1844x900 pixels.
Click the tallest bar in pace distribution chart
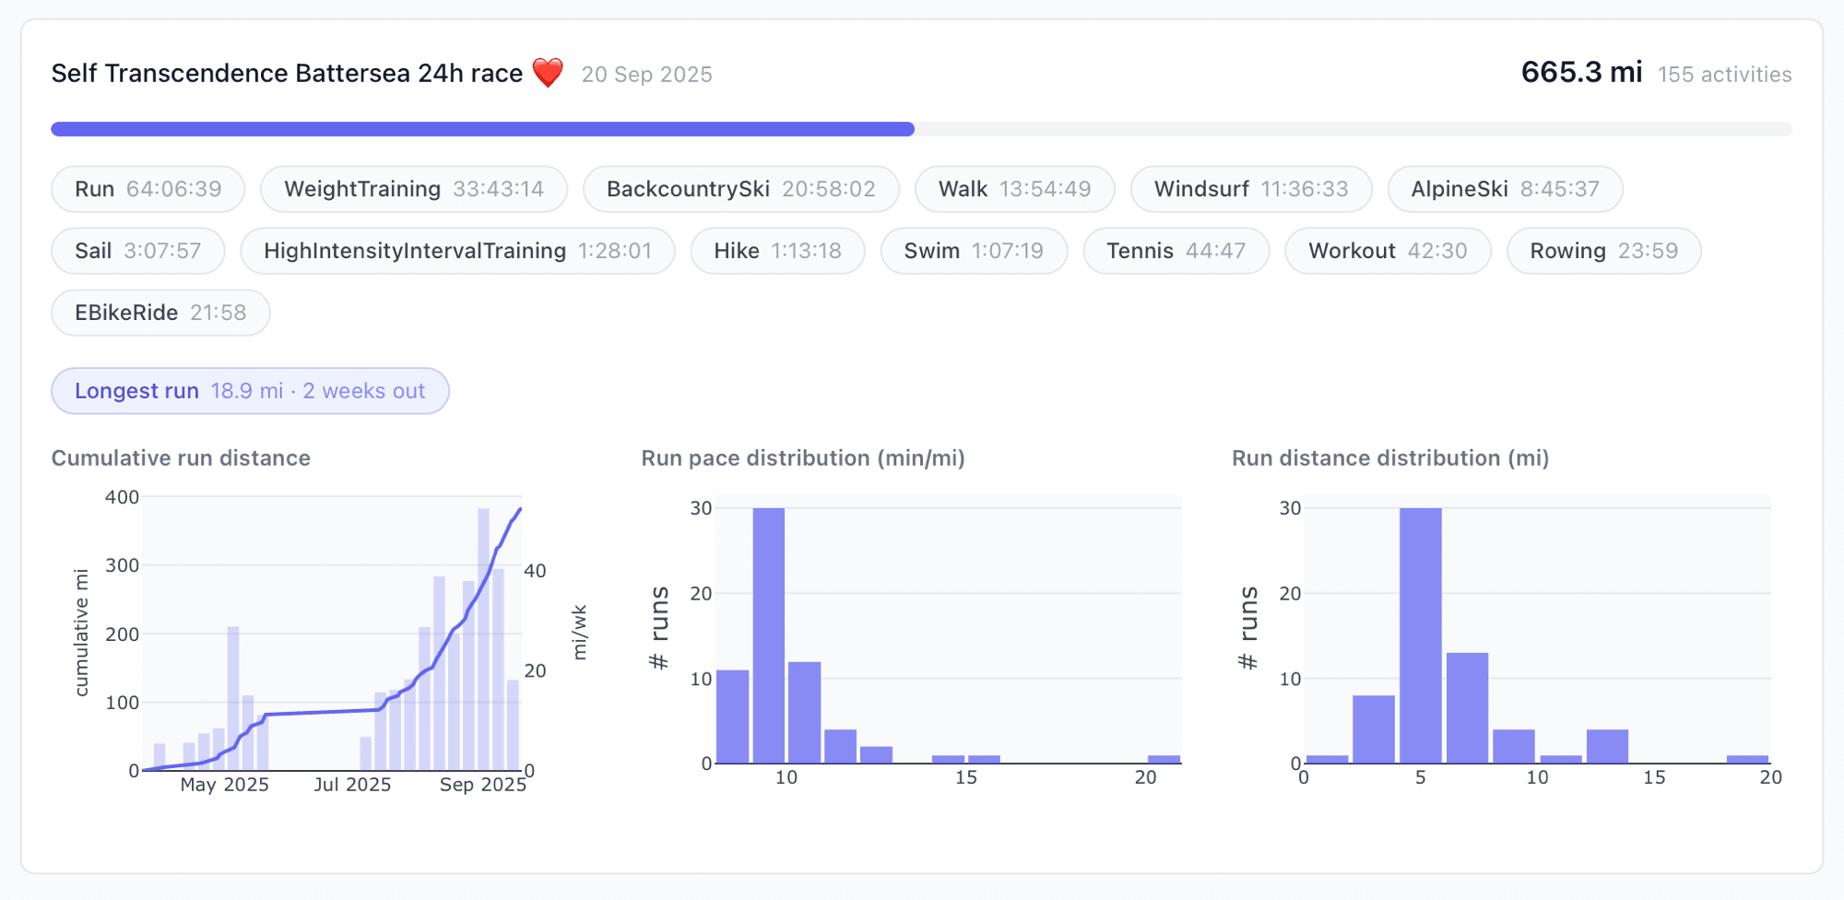click(769, 635)
